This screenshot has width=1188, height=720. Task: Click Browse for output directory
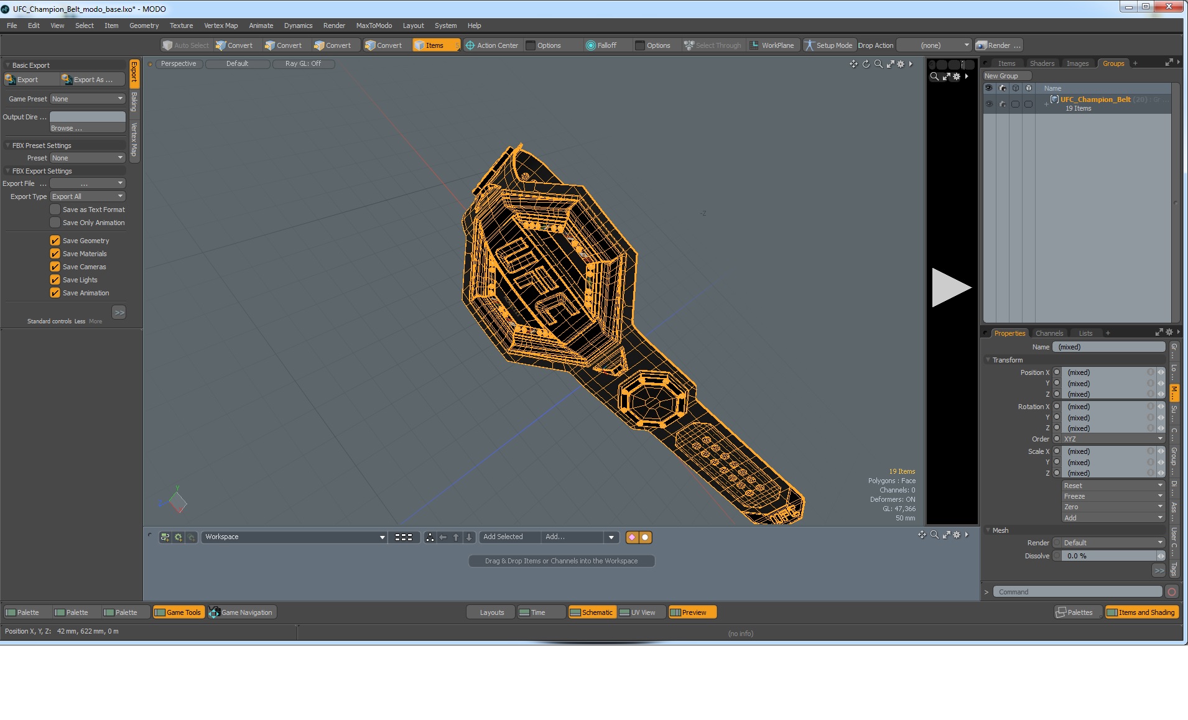pyautogui.click(x=88, y=128)
